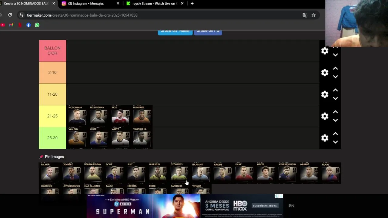
Task: Open settings gear for 21-25 tier
Action: point(325,116)
